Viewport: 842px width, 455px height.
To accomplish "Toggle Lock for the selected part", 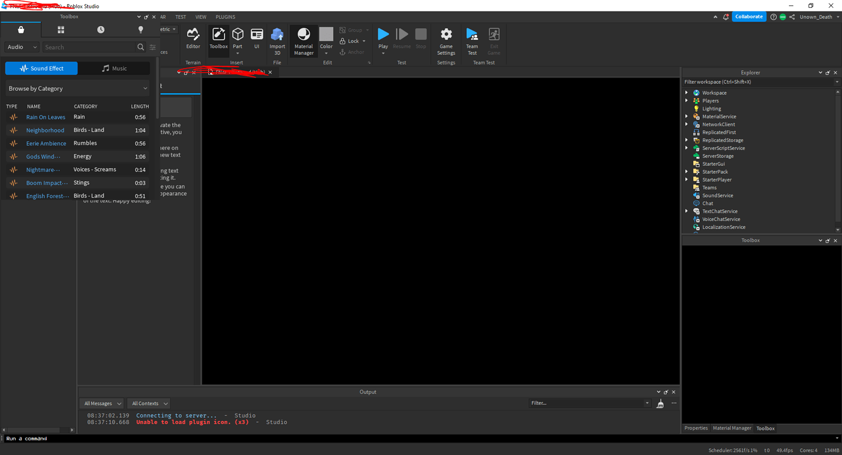I will coord(353,41).
